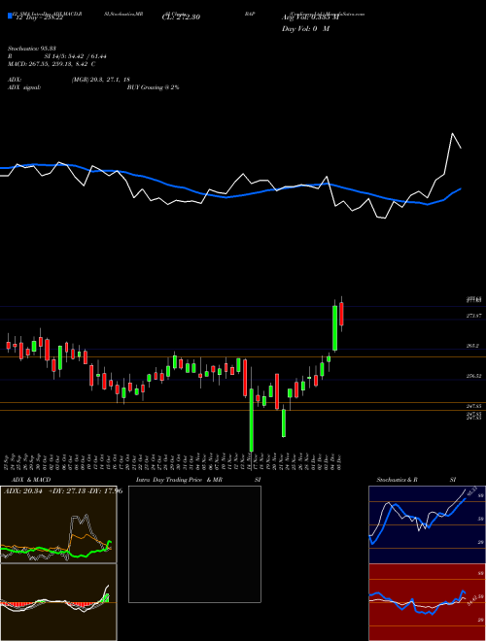Click the "CL: 272.30" closing value
The width and height of the screenshot is (486, 641).
pos(181,17)
